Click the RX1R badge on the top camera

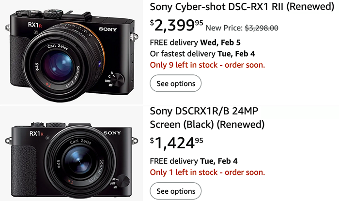click(x=34, y=25)
